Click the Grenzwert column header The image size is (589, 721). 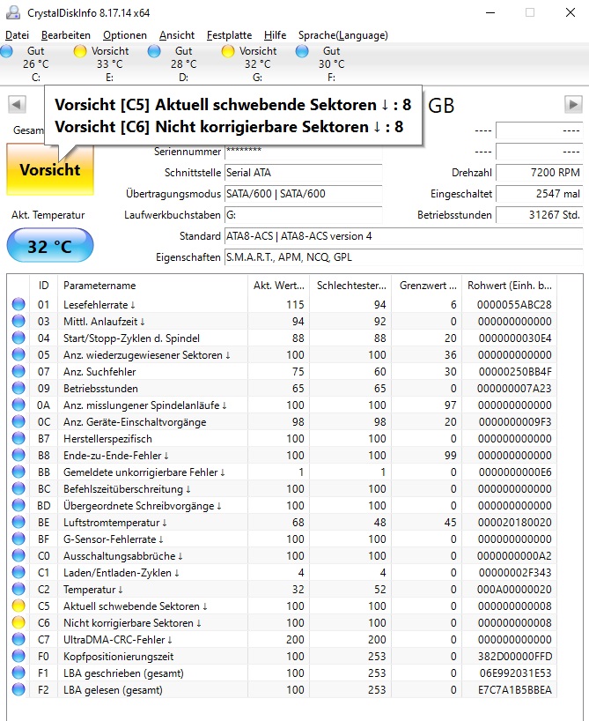pyautogui.click(x=427, y=286)
